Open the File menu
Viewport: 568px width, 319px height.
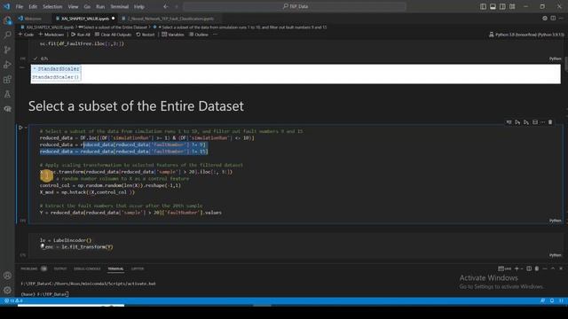pyautogui.click(x=20, y=6)
